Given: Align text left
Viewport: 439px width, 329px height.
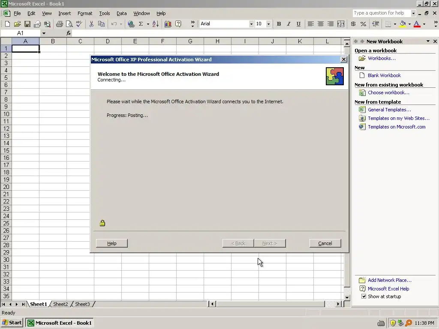Looking at the screenshot, I should click(x=310, y=24).
